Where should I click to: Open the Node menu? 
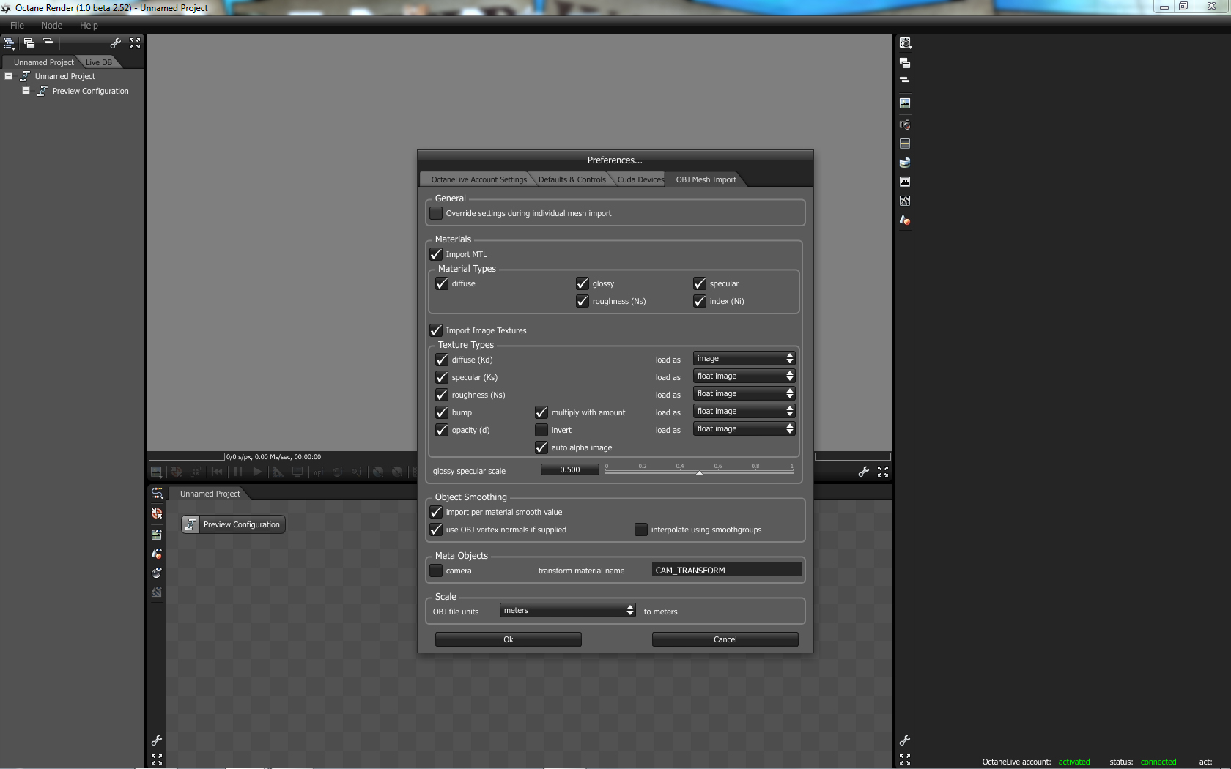point(52,25)
